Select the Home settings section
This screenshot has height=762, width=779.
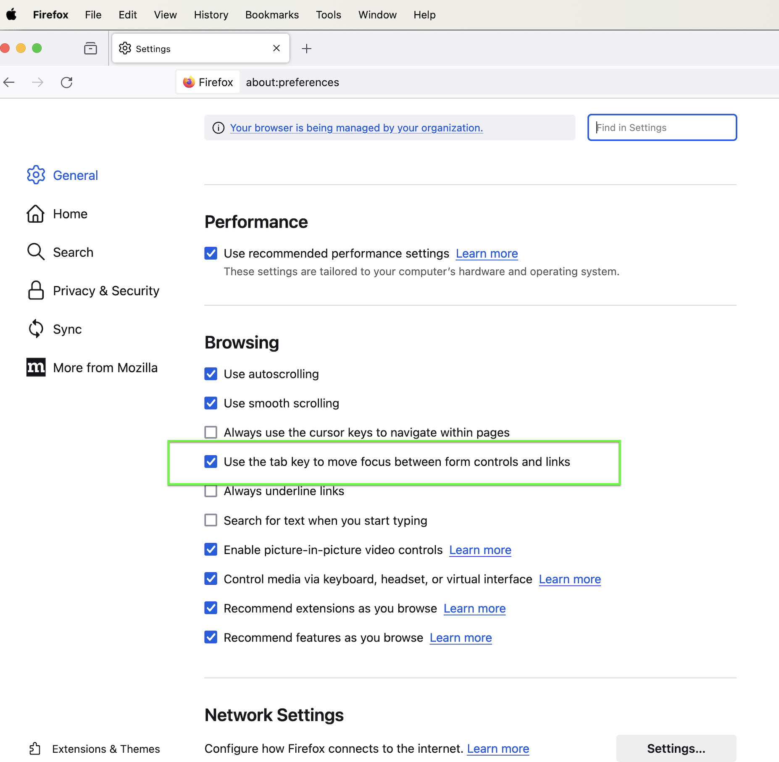70,214
